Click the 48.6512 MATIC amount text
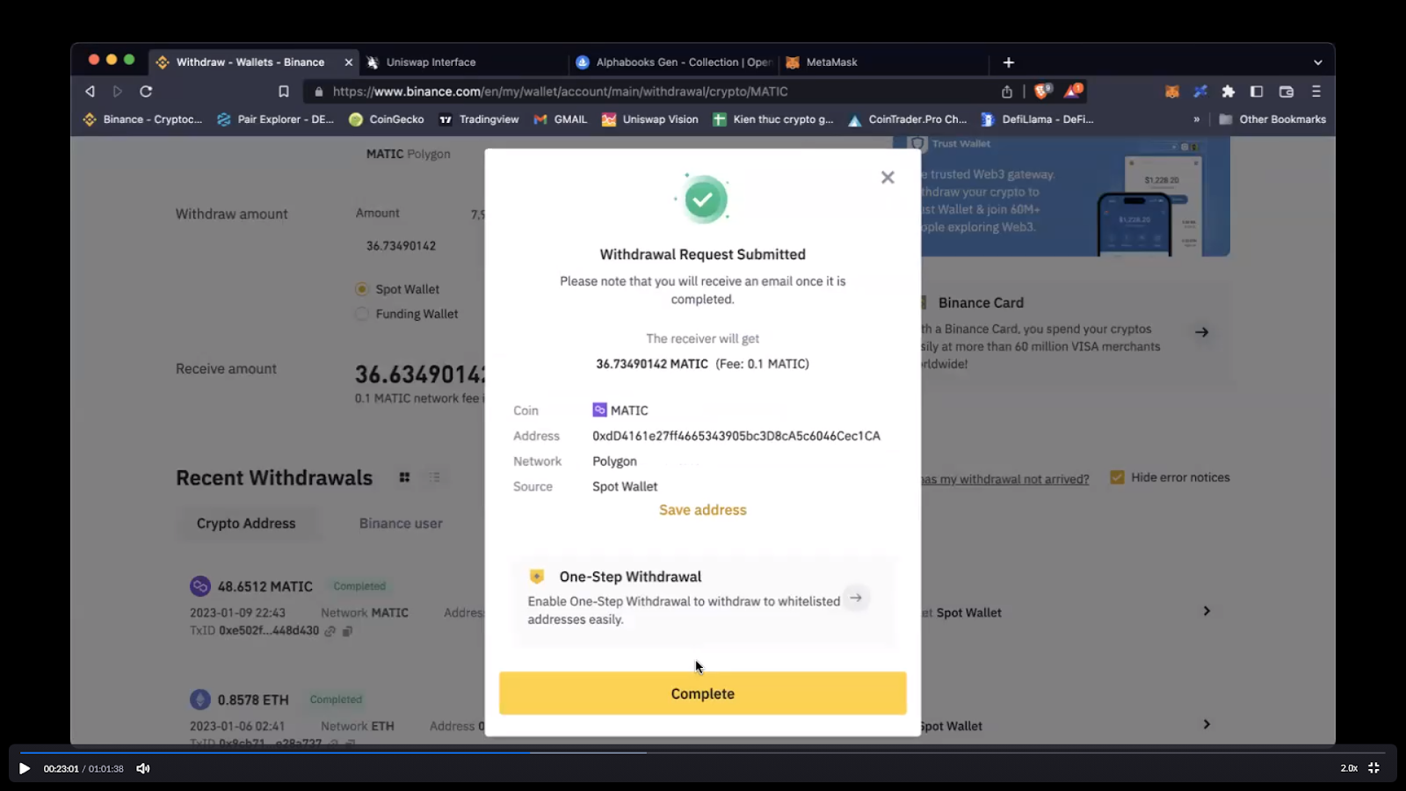The width and height of the screenshot is (1406, 791). point(265,586)
